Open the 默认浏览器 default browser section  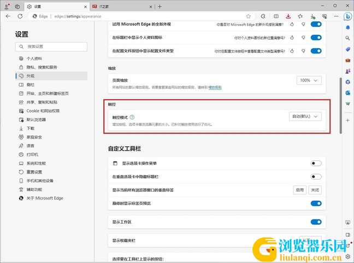pos(51,119)
